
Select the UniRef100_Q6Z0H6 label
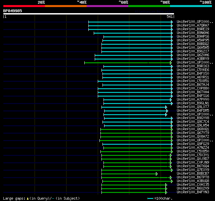(193, 55)
